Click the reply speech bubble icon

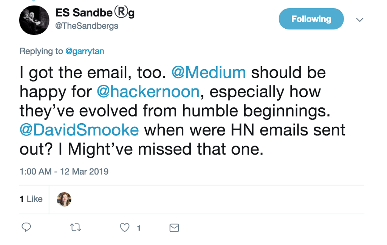click(26, 228)
